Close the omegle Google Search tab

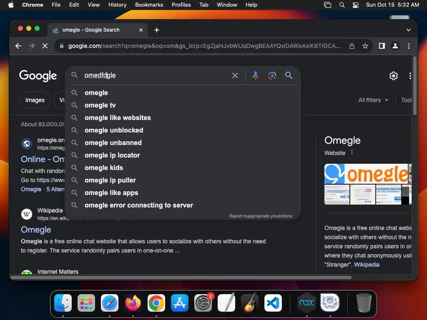pos(141,30)
